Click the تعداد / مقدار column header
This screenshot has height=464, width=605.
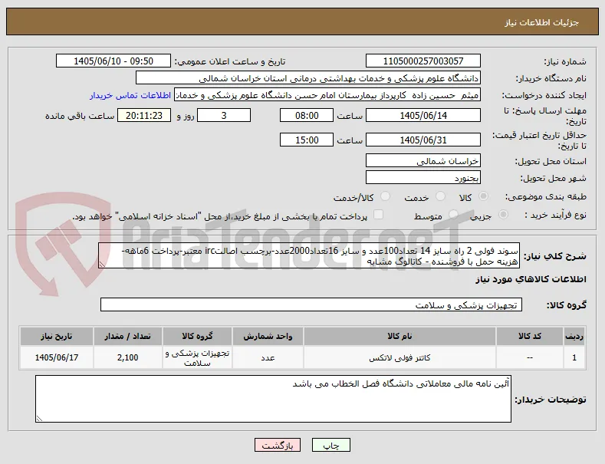pos(128,336)
